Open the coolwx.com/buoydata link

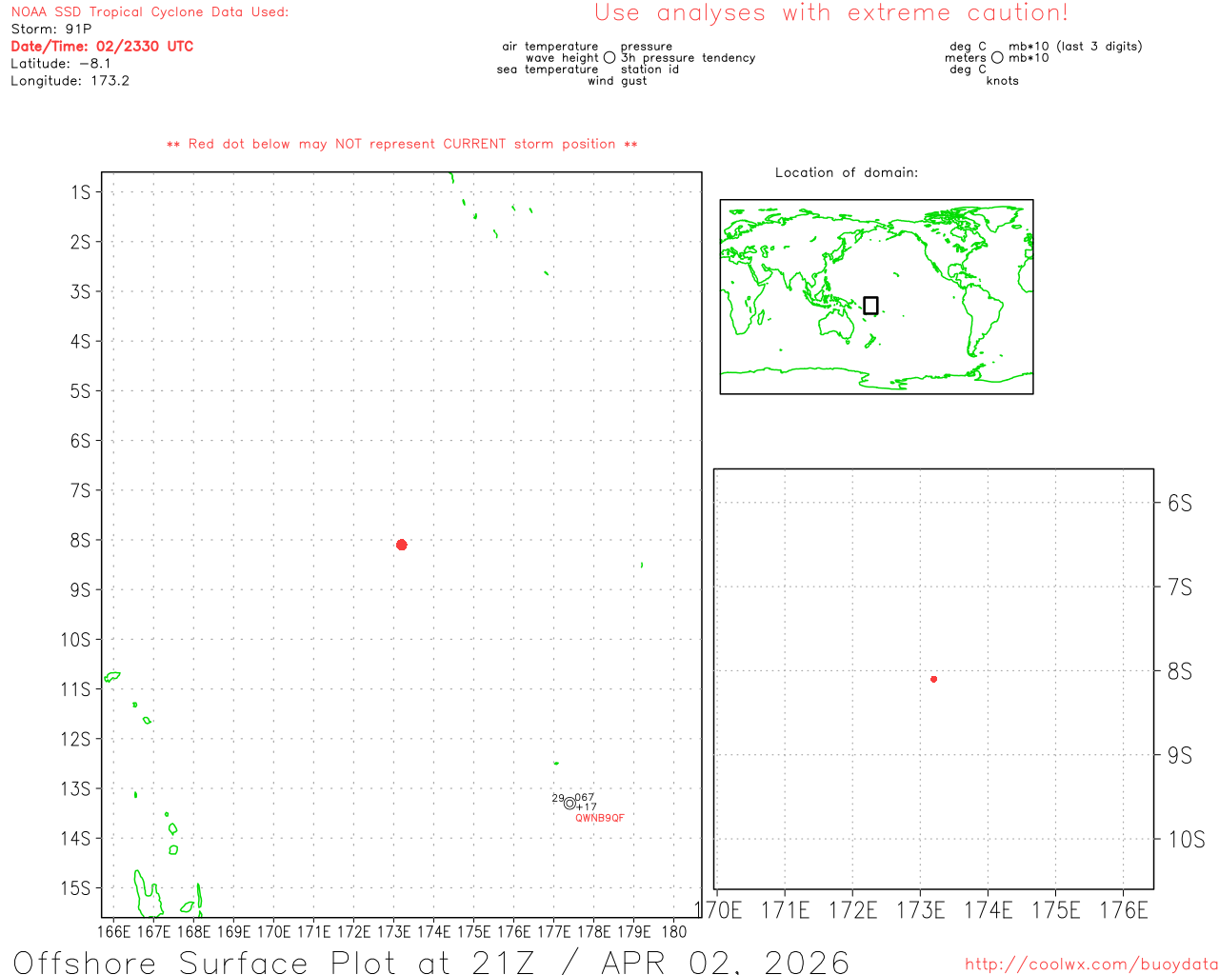coord(1090,965)
